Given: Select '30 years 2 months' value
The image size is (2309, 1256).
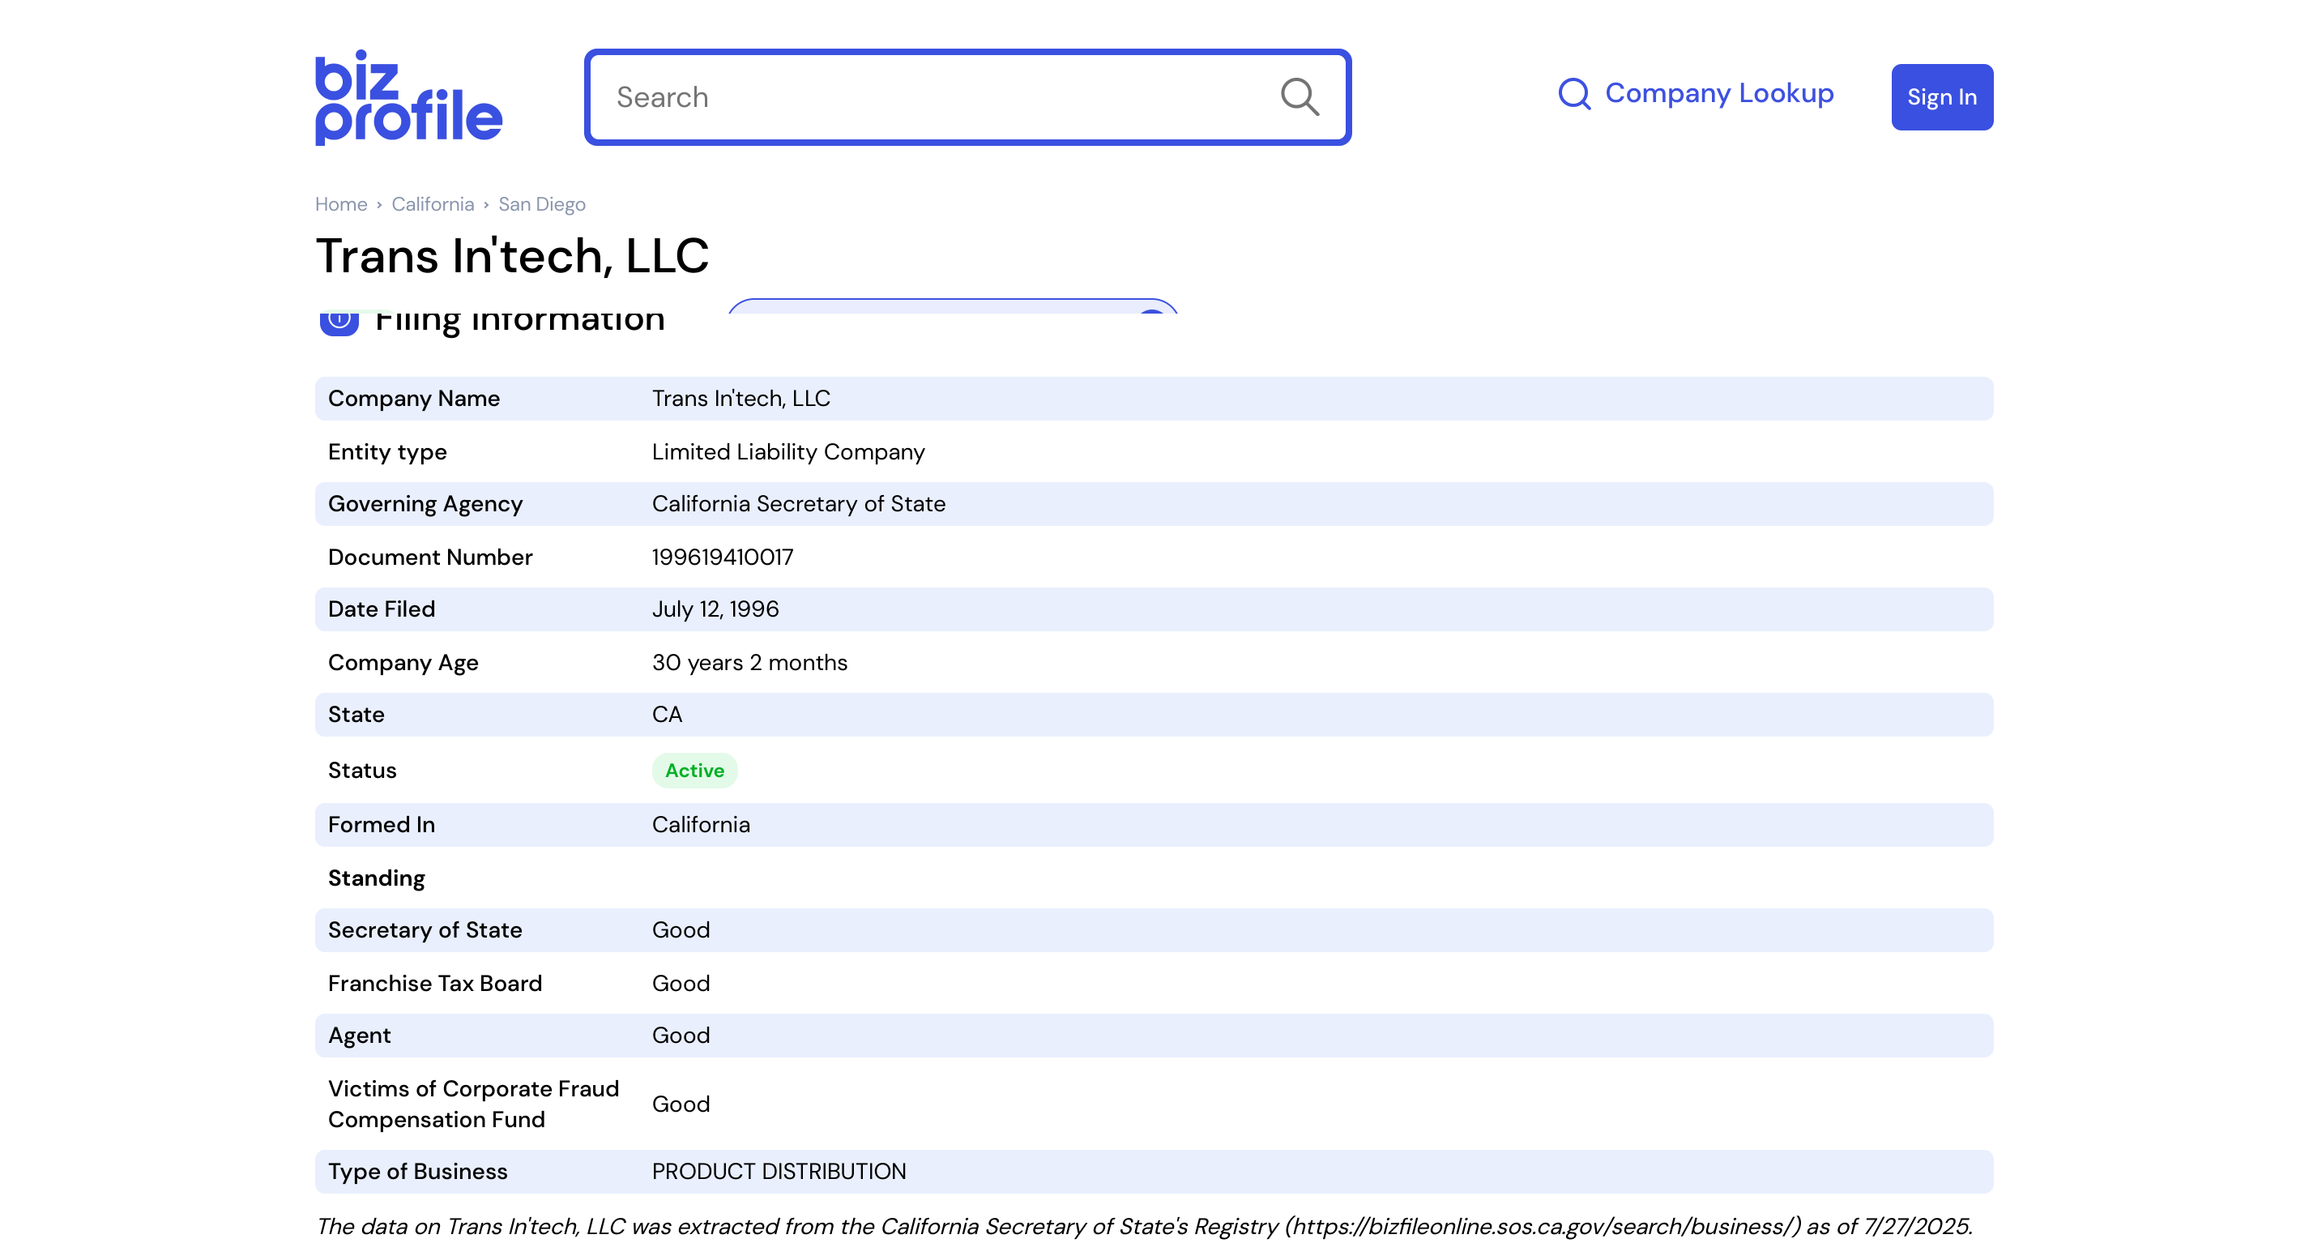Looking at the screenshot, I should (749, 663).
